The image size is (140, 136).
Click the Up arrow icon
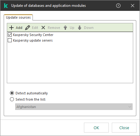point(65,28)
